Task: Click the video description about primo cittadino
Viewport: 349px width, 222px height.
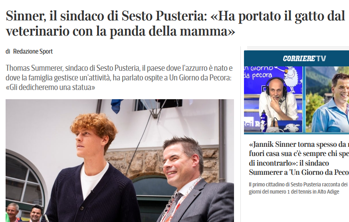Action: point(299,188)
